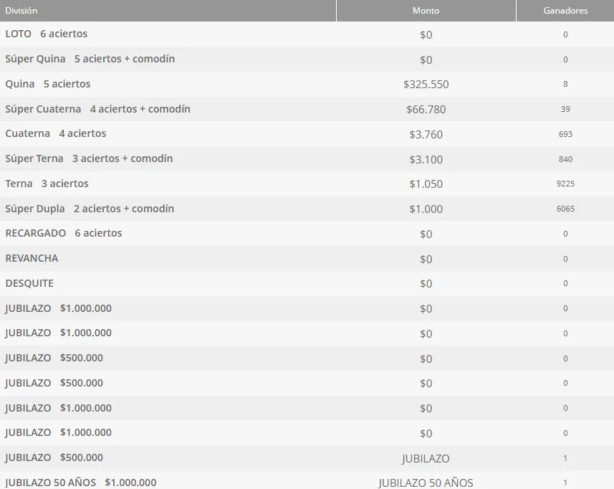Select the LOTO 6 aciertos row label

(x=47, y=34)
